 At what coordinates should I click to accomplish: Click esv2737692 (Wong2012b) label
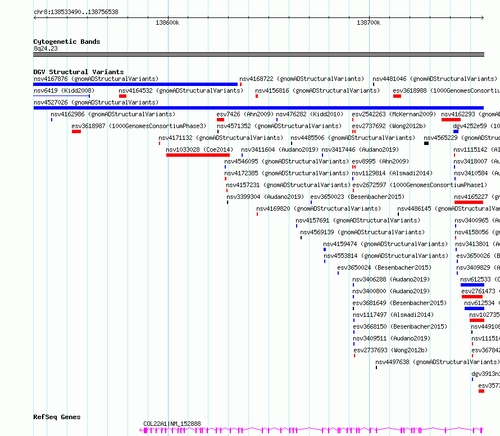[x=389, y=126]
